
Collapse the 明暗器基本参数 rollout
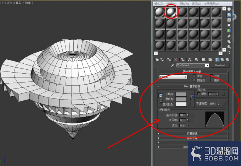[192, 71]
